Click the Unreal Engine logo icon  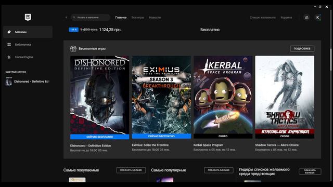[9, 57]
